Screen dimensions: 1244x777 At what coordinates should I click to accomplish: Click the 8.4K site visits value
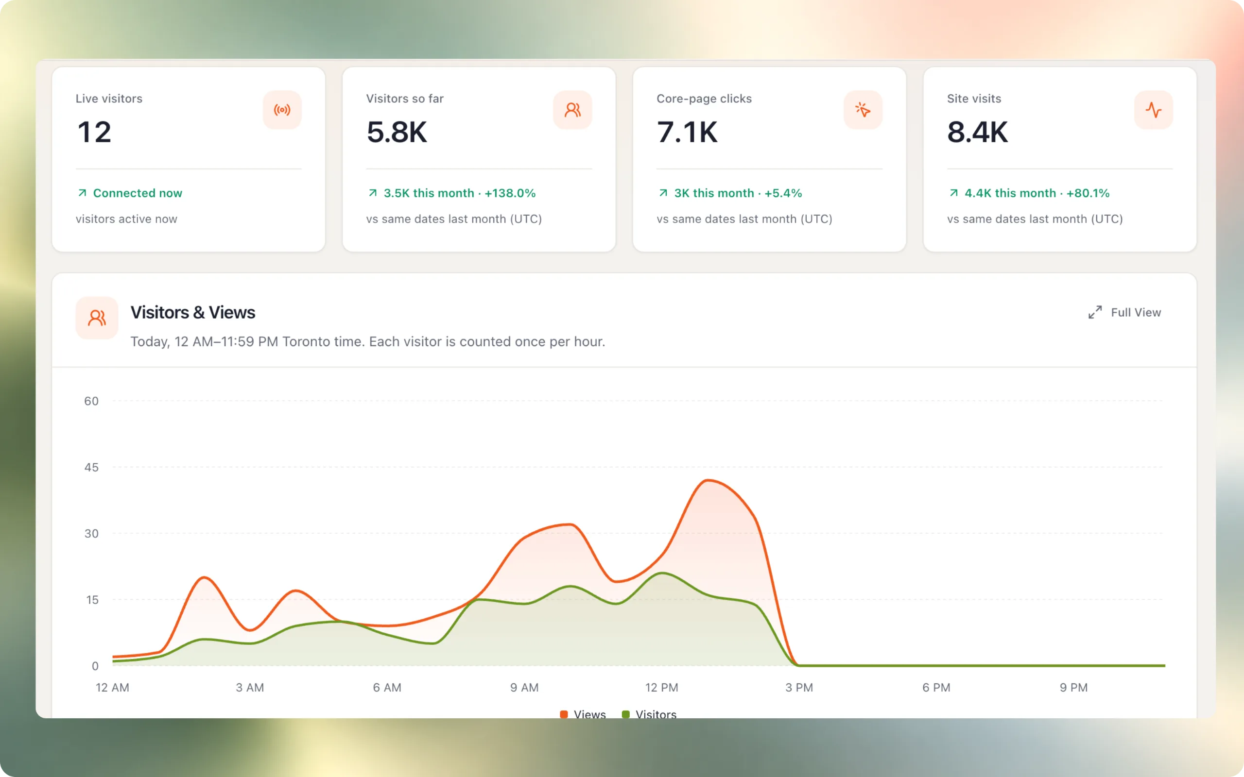pyautogui.click(x=978, y=132)
